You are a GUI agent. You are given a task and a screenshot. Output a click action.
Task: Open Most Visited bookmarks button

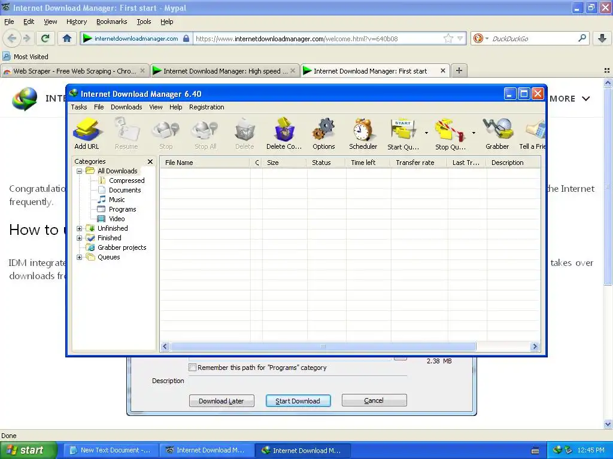click(x=25, y=57)
